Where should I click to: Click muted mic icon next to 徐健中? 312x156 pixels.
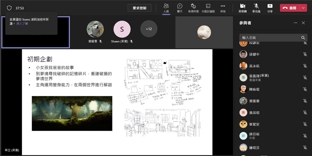(305, 54)
